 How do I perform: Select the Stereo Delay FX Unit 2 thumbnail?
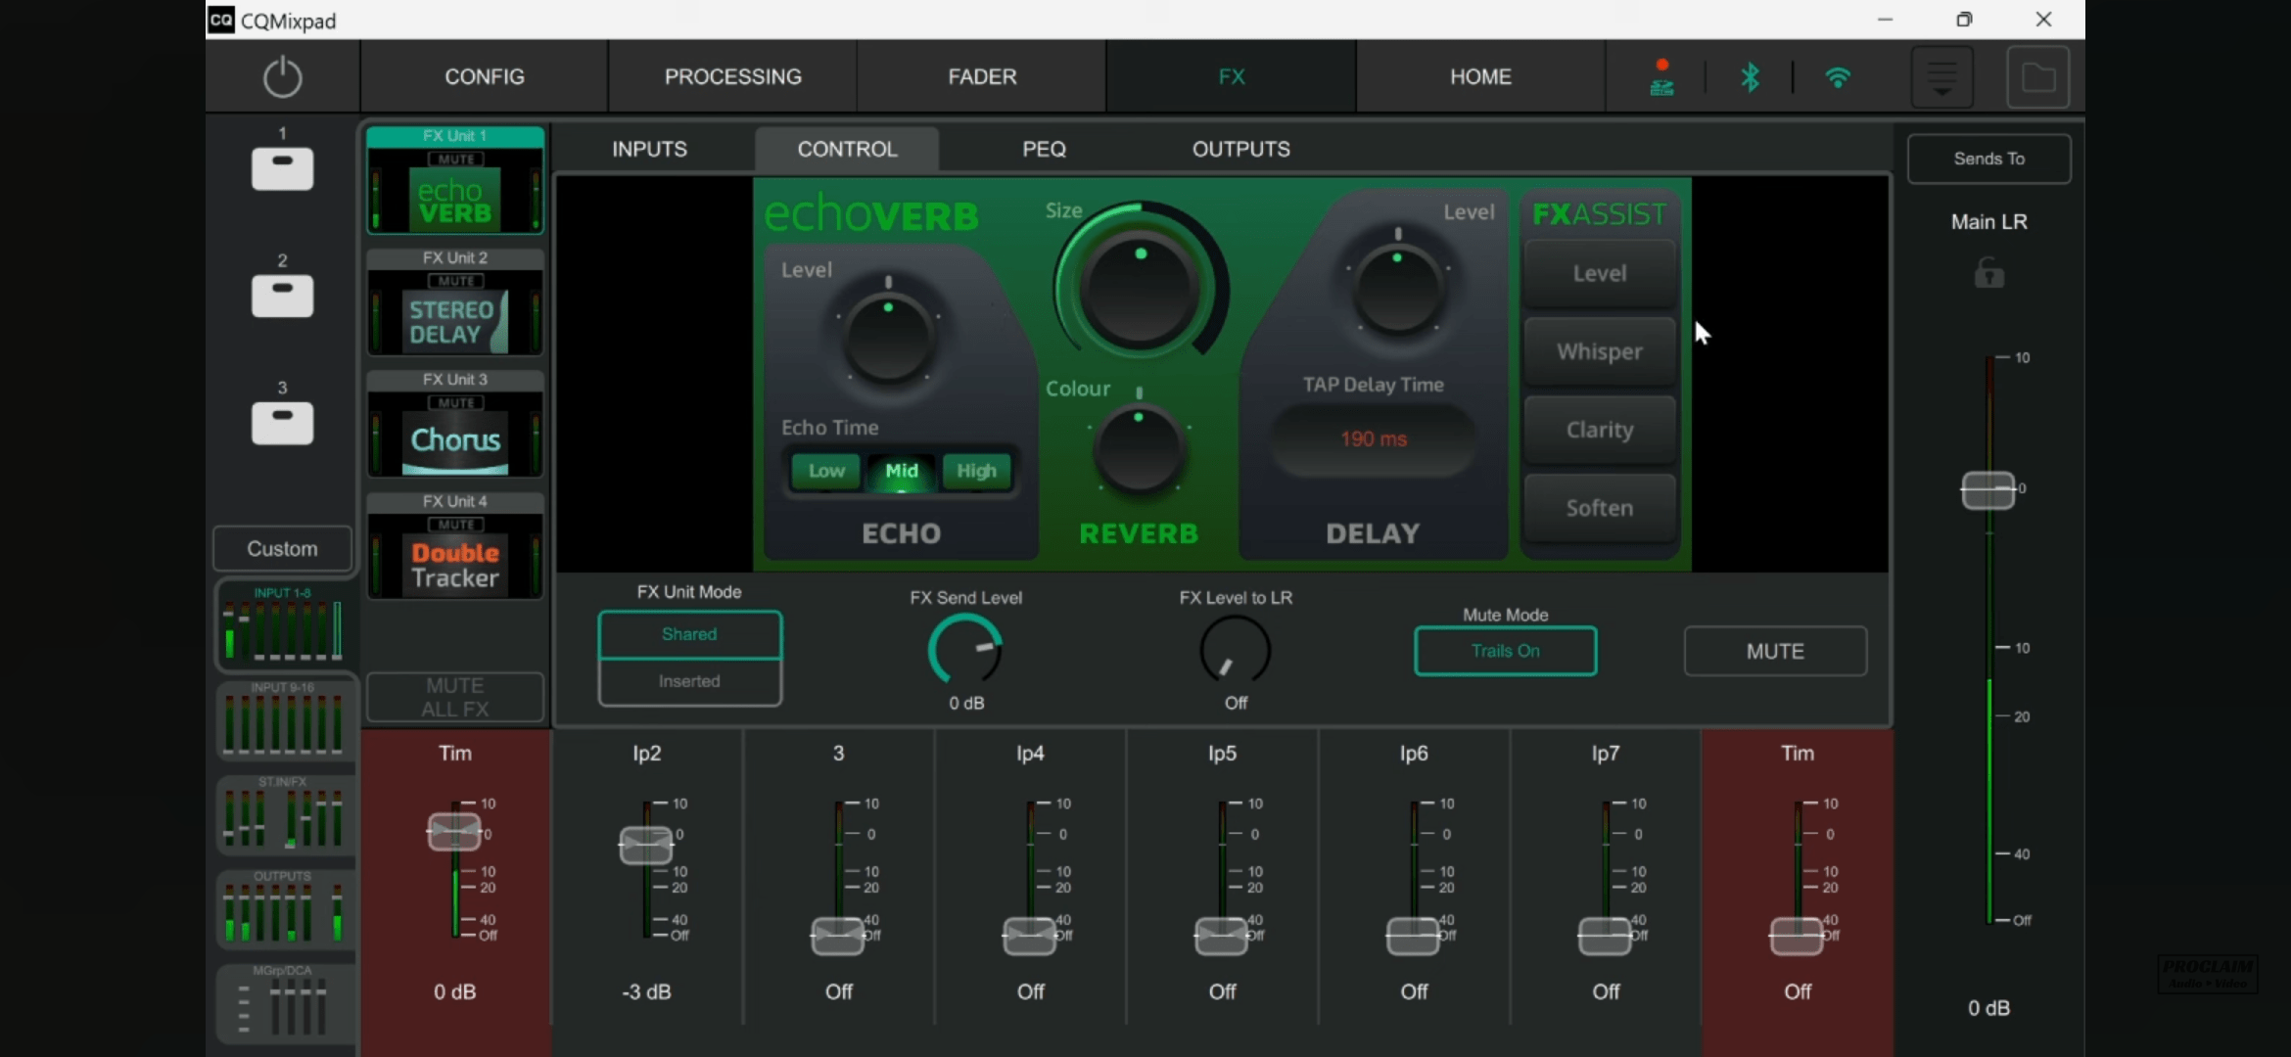pos(455,302)
